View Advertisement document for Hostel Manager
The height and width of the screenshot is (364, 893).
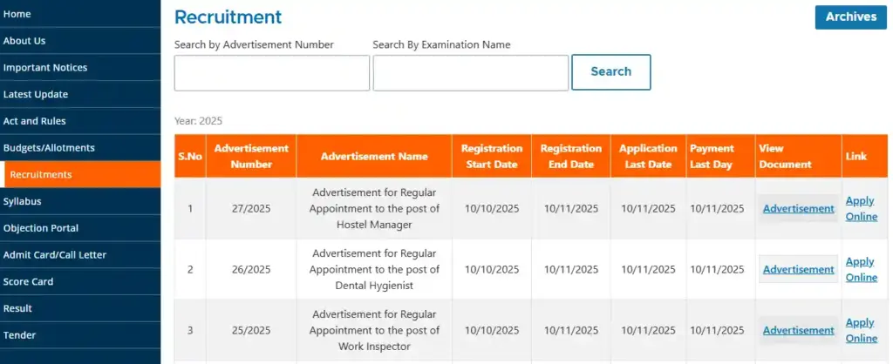tap(798, 209)
